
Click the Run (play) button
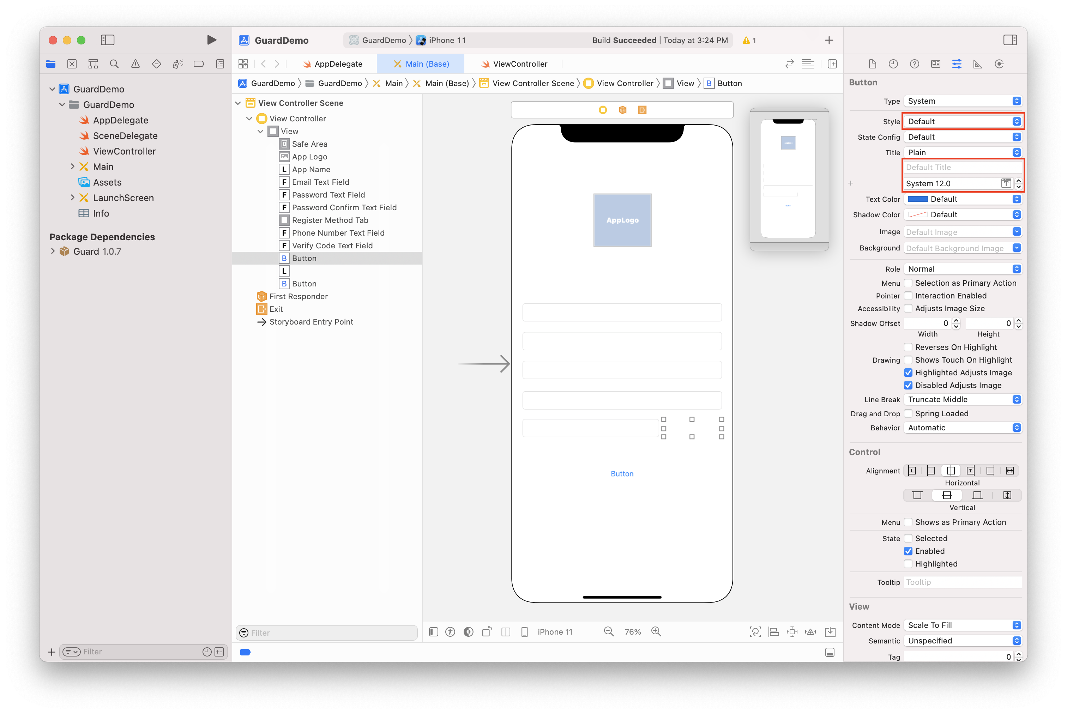pyautogui.click(x=211, y=40)
